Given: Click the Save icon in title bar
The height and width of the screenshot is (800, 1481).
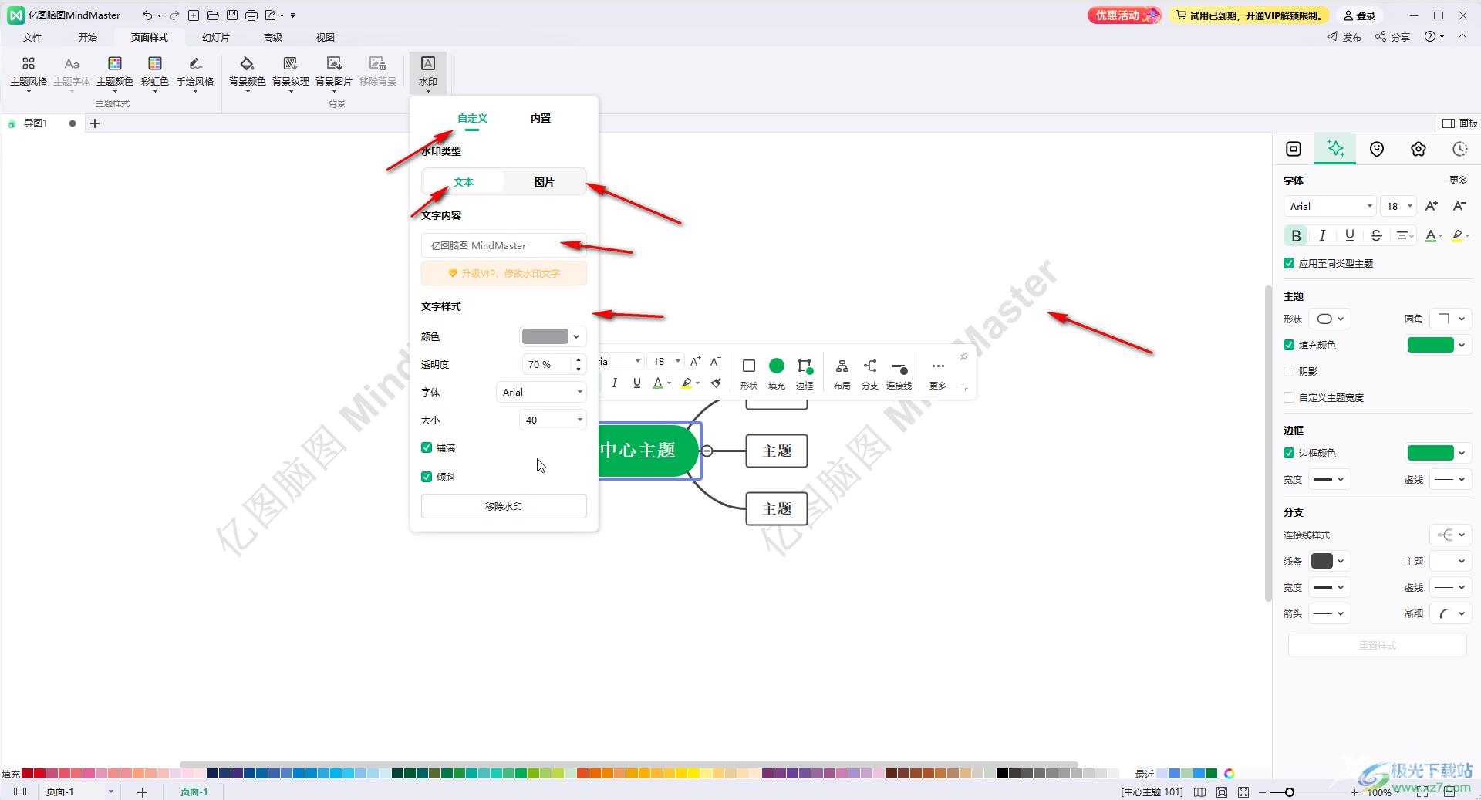Looking at the screenshot, I should click(x=232, y=15).
